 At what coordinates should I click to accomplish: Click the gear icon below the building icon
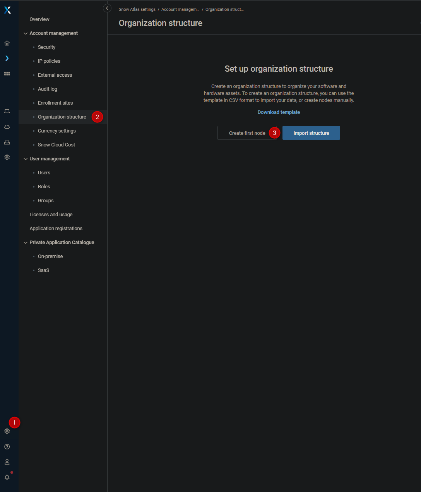click(7, 157)
